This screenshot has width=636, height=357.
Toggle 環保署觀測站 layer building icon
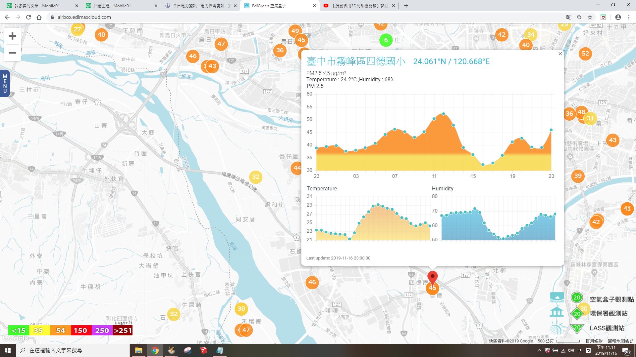pyautogui.click(x=557, y=312)
